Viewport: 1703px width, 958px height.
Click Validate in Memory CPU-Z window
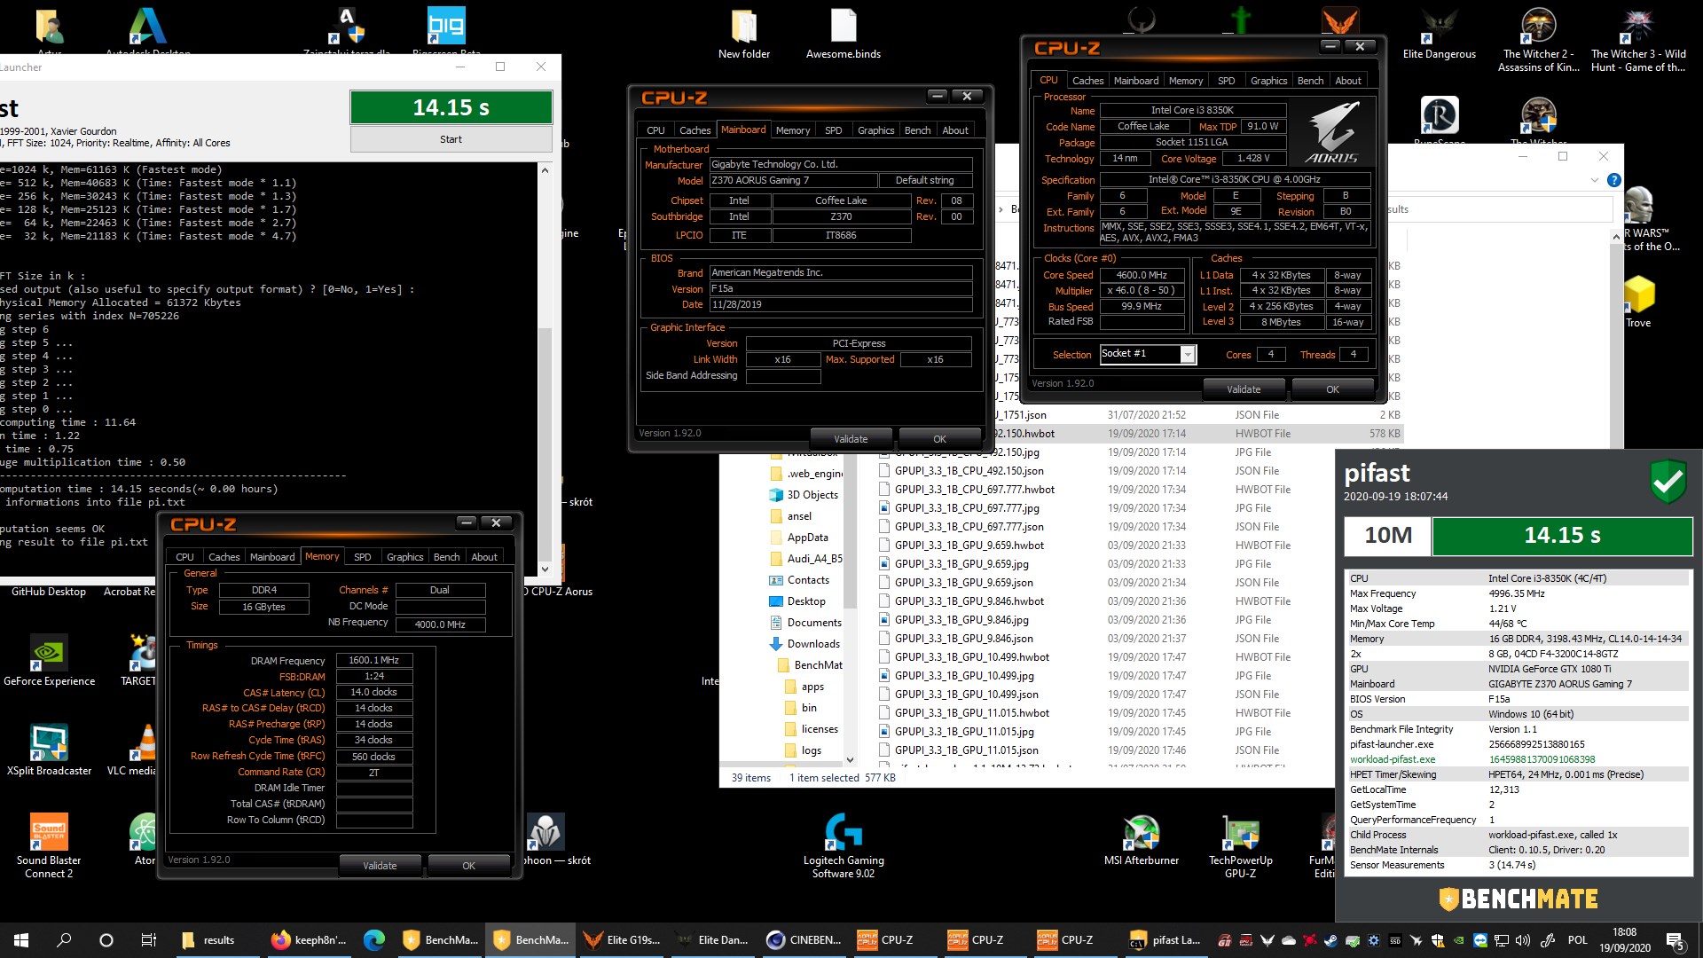point(380,866)
